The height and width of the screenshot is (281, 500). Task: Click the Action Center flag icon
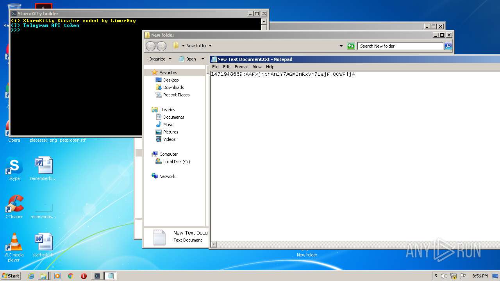click(463, 276)
